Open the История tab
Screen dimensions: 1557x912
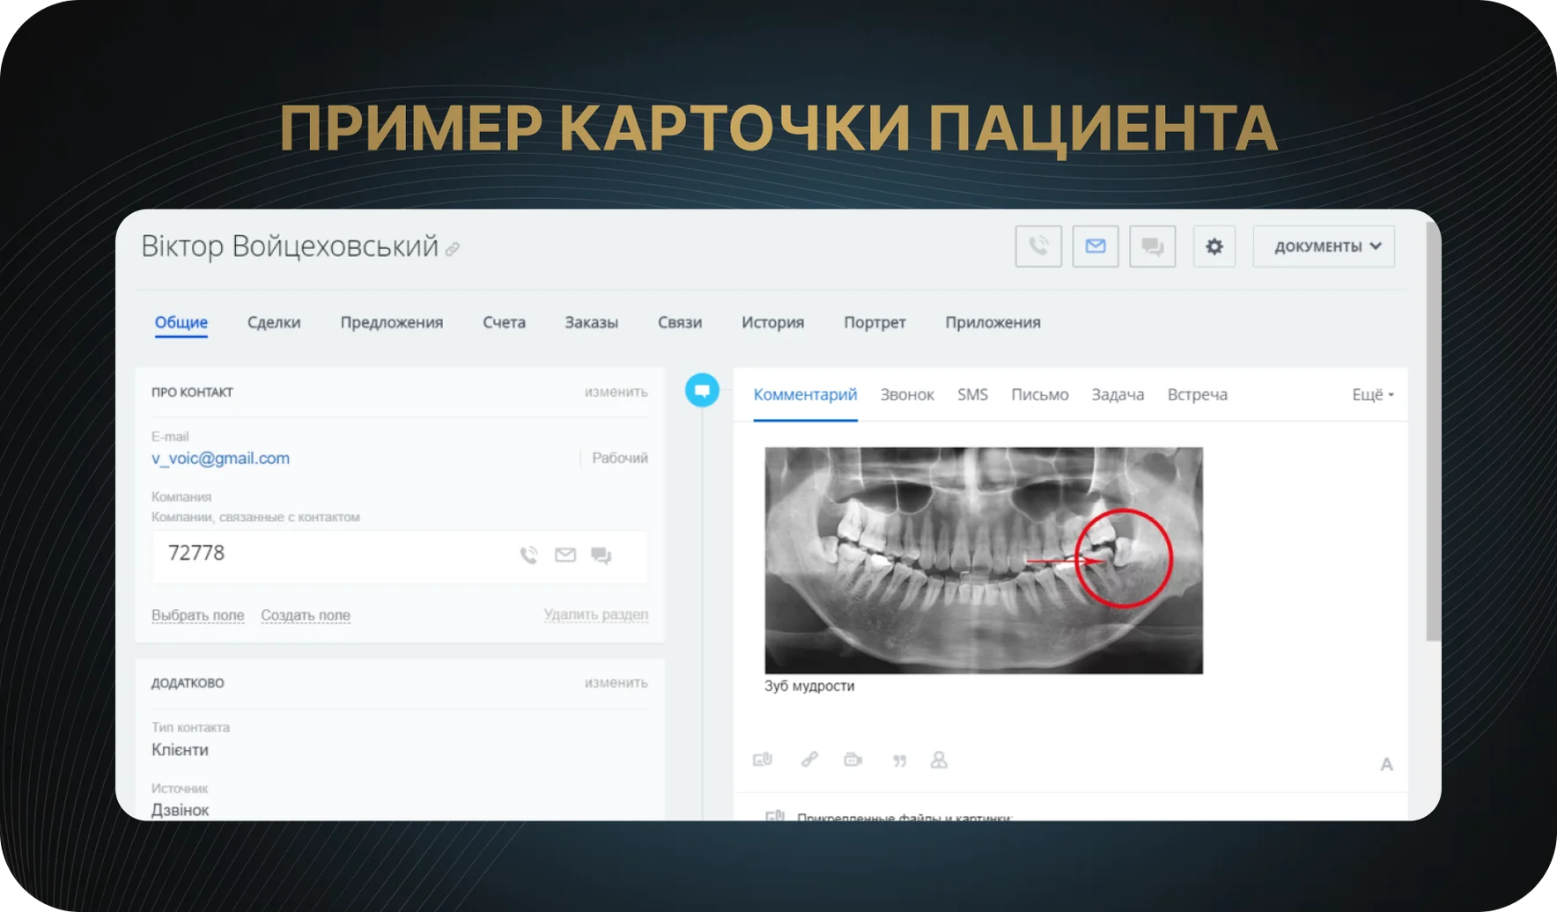[773, 322]
